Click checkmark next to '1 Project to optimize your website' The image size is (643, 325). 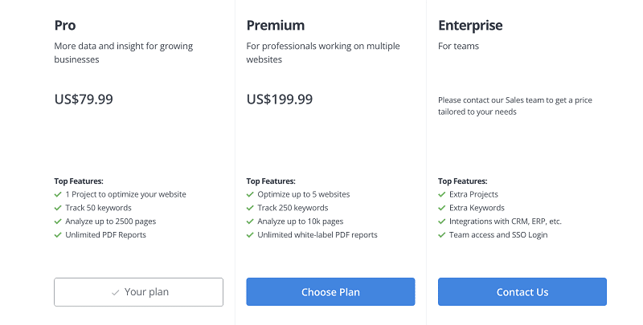coord(58,194)
